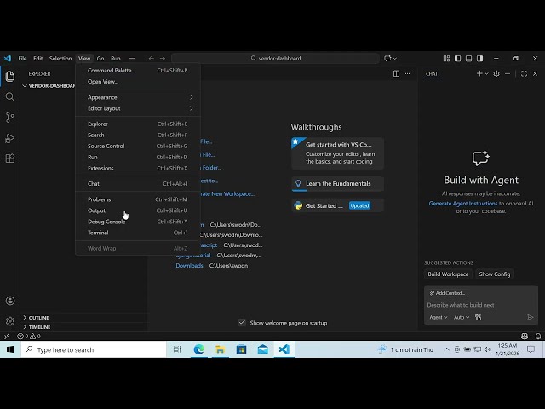Open the Accounts icon in activity bar
Viewport: 545px width, 409px height.
point(10,301)
